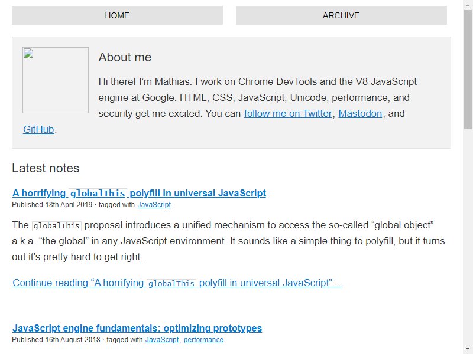Viewport: 473px width, 354px height.
Task: Open the Mastodon profile link
Action: [360, 113]
